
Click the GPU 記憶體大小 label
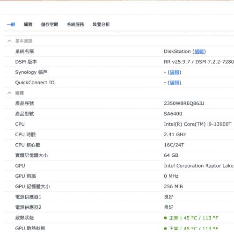(33, 186)
